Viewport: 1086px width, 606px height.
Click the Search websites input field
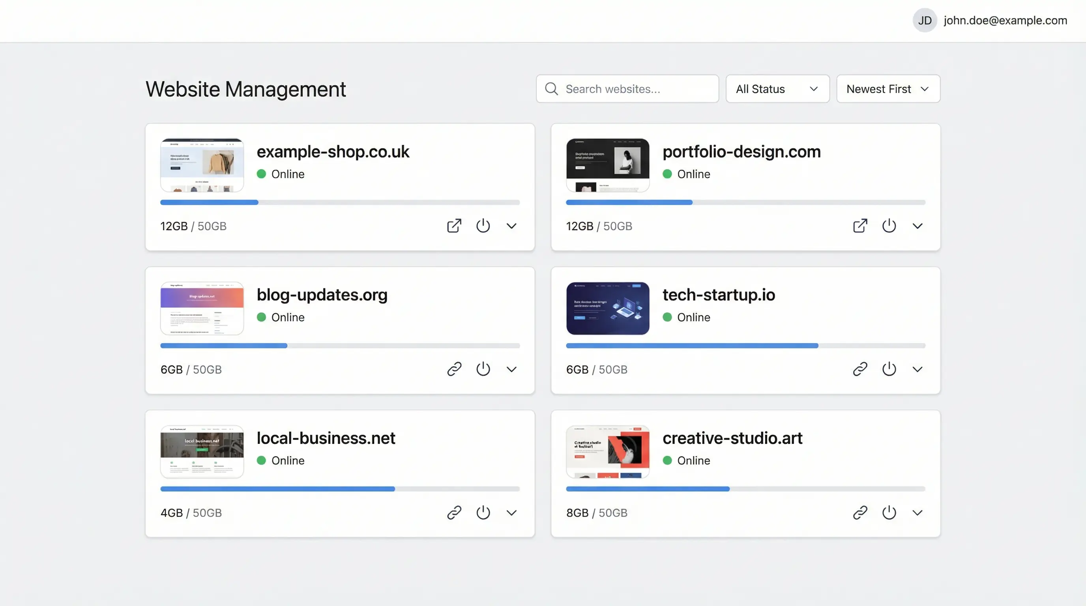[x=627, y=89]
